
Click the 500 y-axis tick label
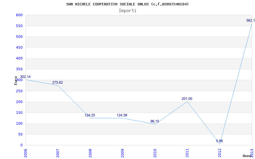[x=19, y=37]
